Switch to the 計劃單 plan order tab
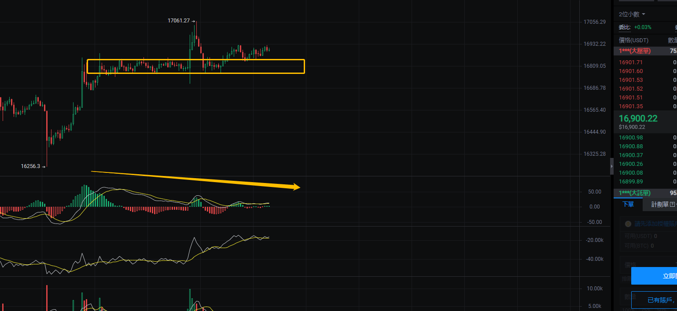Screen dimensions: 677x311 click(660, 204)
